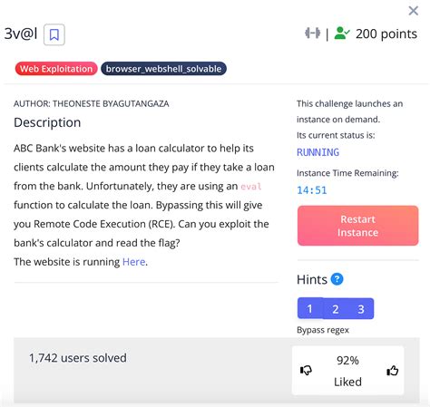Screen dimensions: 430x407
Task: Bookmark the 3v@l challenge
Action: [54, 34]
